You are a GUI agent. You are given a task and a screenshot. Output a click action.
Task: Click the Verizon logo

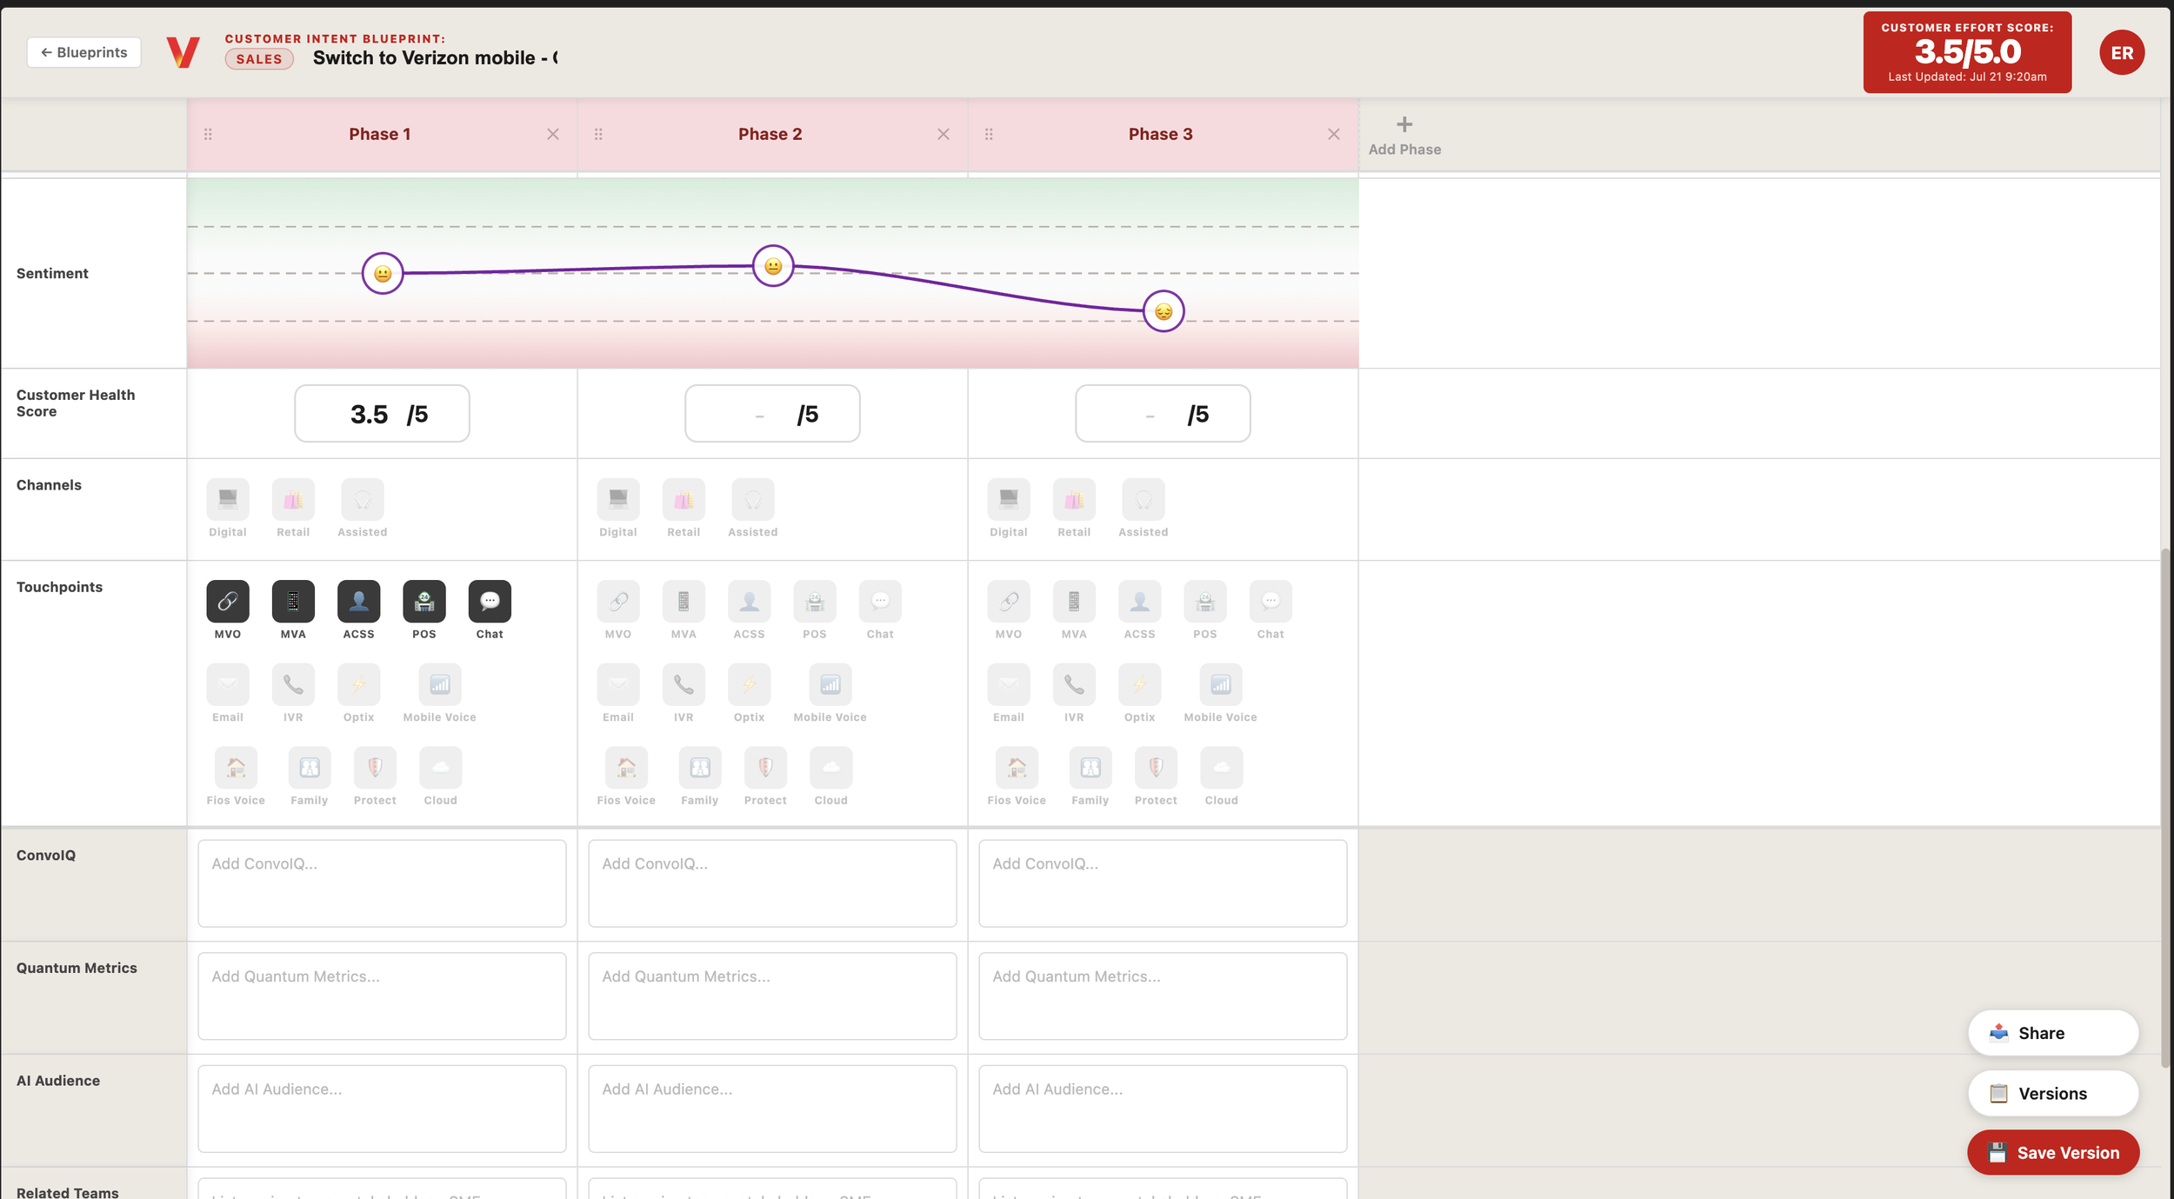(183, 52)
